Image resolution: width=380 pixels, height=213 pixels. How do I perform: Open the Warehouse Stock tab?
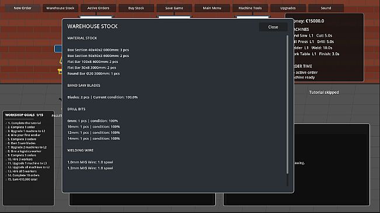pos(60,8)
